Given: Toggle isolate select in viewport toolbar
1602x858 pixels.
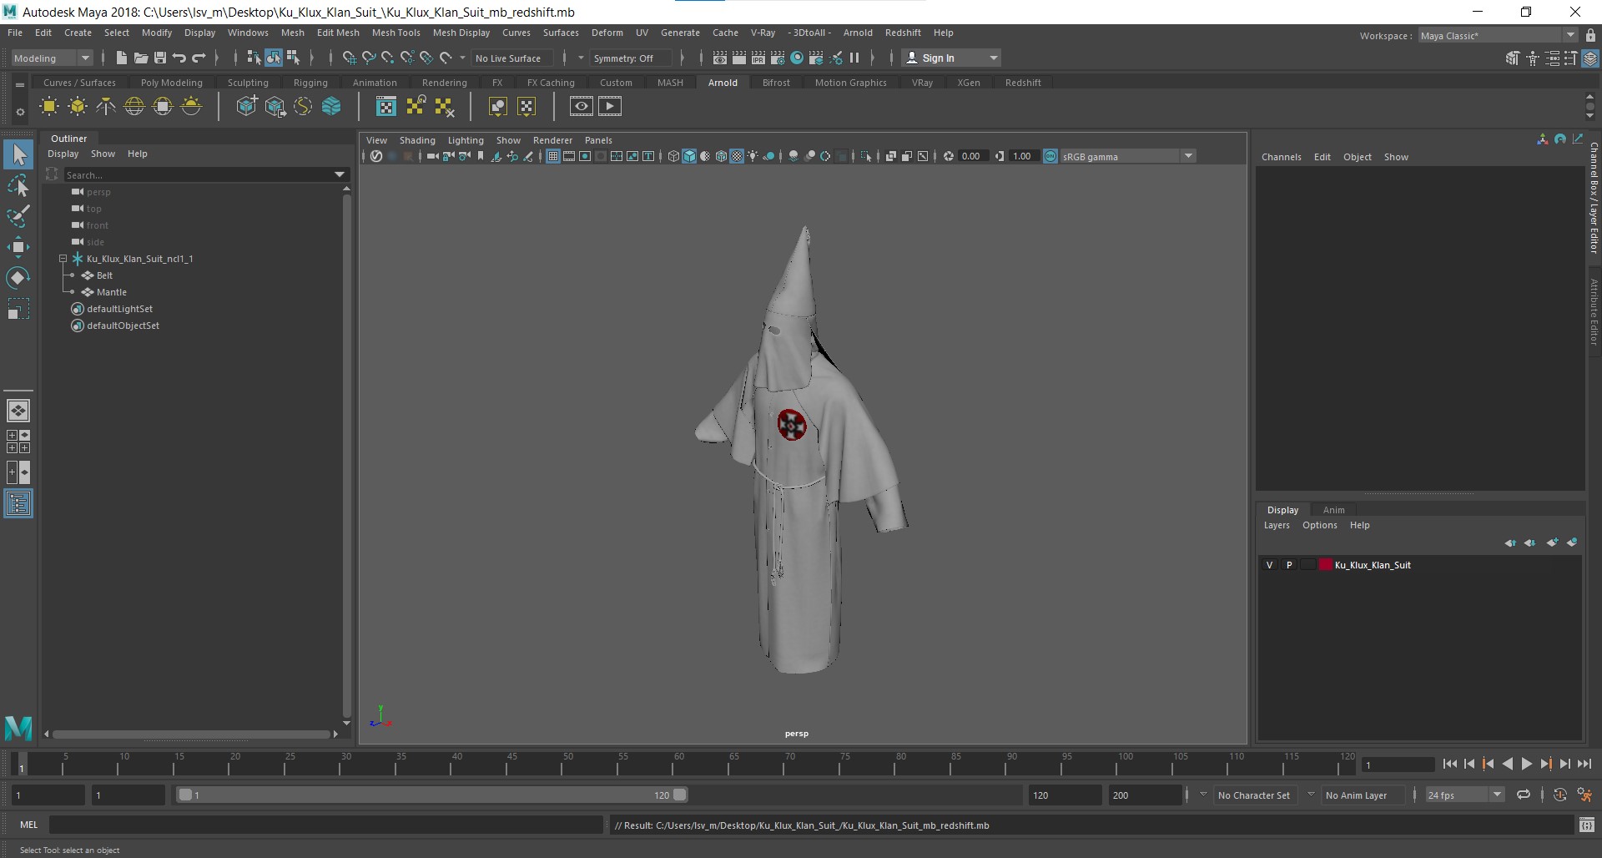Looking at the screenshot, I should coord(866,156).
